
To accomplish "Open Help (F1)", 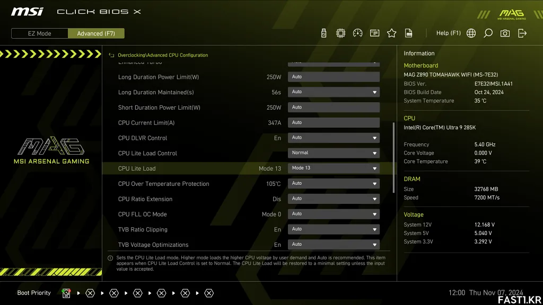I will click(449, 33).
